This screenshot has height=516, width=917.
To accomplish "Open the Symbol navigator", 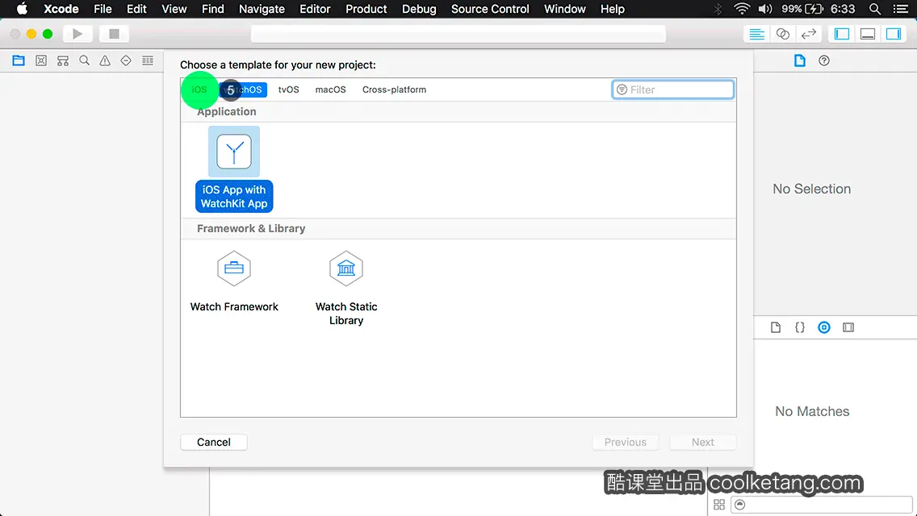I will coord(63,60).
